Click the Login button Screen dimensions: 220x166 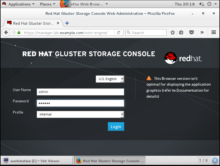coord(116,126)
